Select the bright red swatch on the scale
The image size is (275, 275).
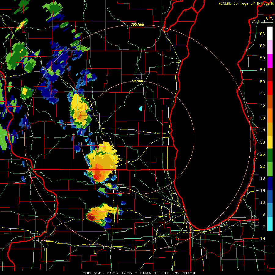[x=270, y=88]
